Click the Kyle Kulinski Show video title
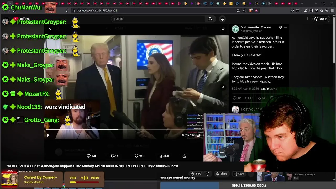This screenshot has height=189, width=336. [x=92, y=166]
